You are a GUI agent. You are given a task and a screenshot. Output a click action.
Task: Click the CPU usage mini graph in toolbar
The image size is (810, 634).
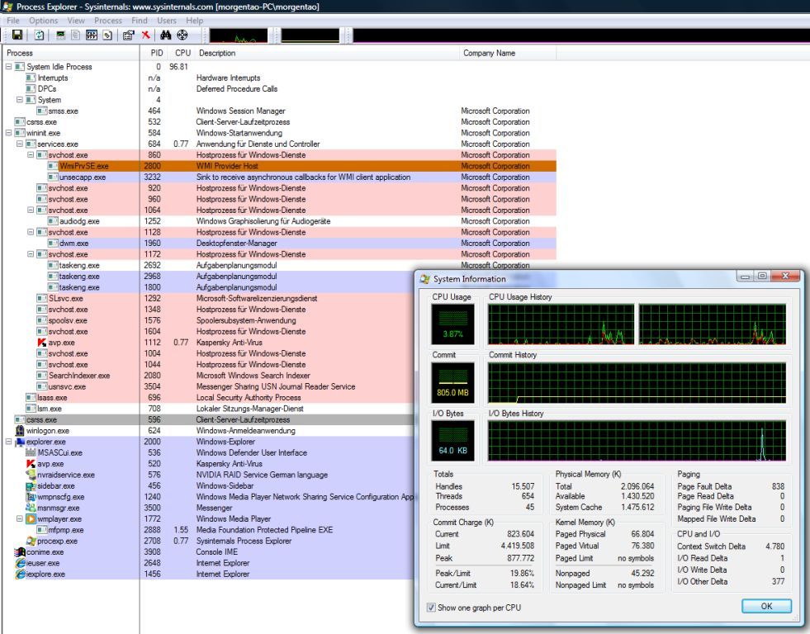(x=238, y=35)
